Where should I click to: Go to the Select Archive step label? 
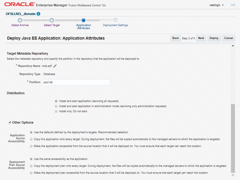(20, 25)
